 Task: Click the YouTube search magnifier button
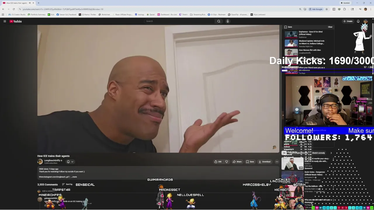tap(219, 21)
